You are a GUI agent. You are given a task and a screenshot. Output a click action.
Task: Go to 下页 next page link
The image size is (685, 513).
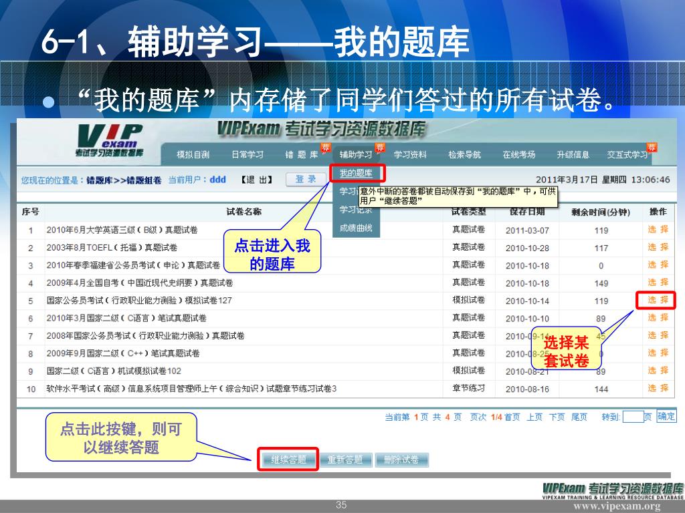point(557,417)
